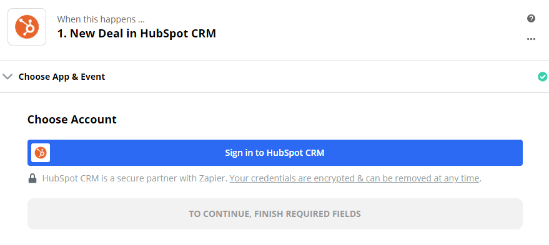The width and height of the screenshot is (549, 245).
Task: Open the three-dot step options menu
Action: pos(531,39)
